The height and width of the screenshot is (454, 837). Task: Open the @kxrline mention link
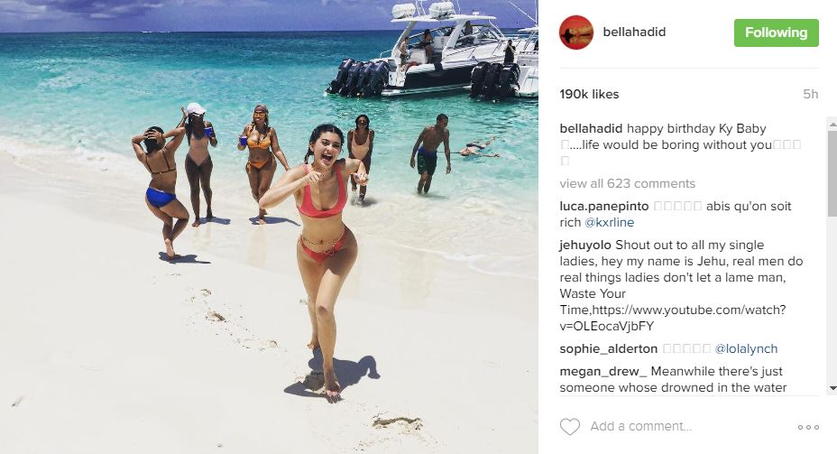pos(609,223)
